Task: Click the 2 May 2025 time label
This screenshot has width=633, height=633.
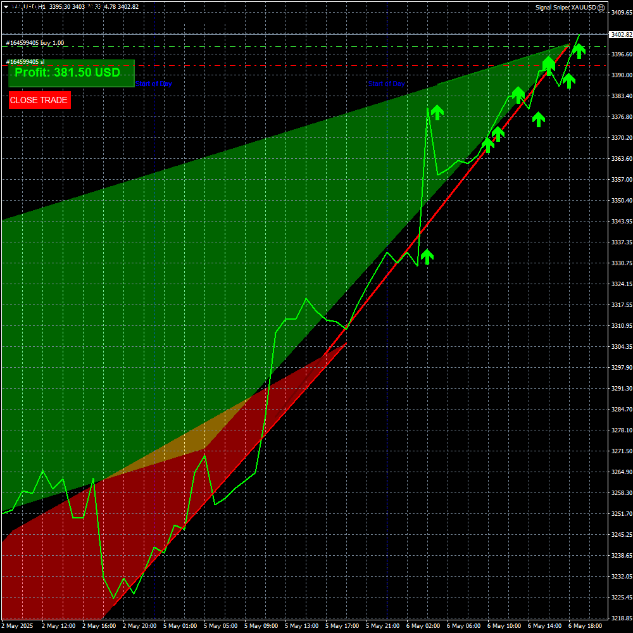Action: coord(18,626)
